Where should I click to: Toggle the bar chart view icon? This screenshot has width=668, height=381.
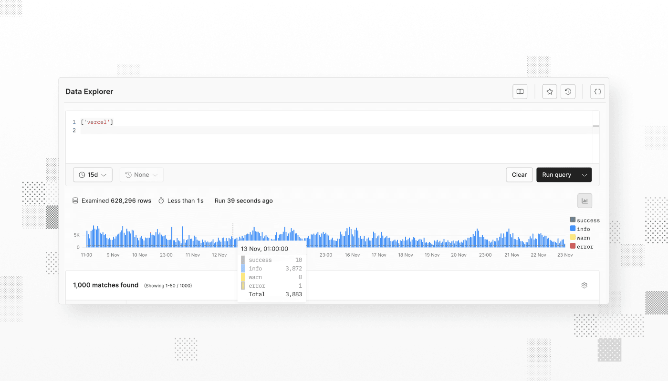pyautogui.click(x=584, y=201)
